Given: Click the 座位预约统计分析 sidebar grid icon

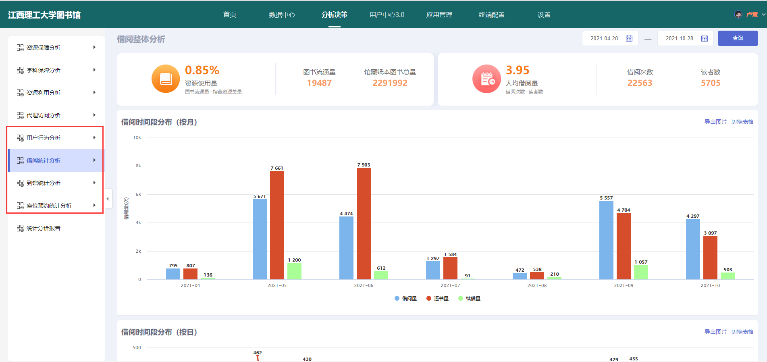Looking at the screenshot, I should pos(20,206).
